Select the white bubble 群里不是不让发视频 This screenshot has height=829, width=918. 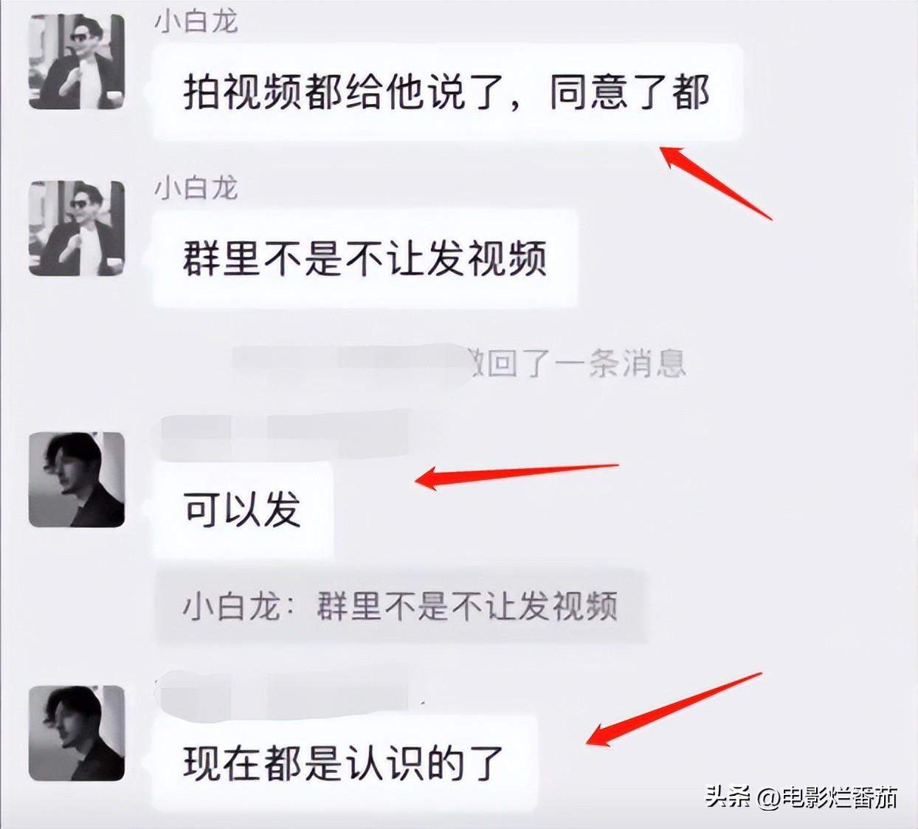coord(365,258)
